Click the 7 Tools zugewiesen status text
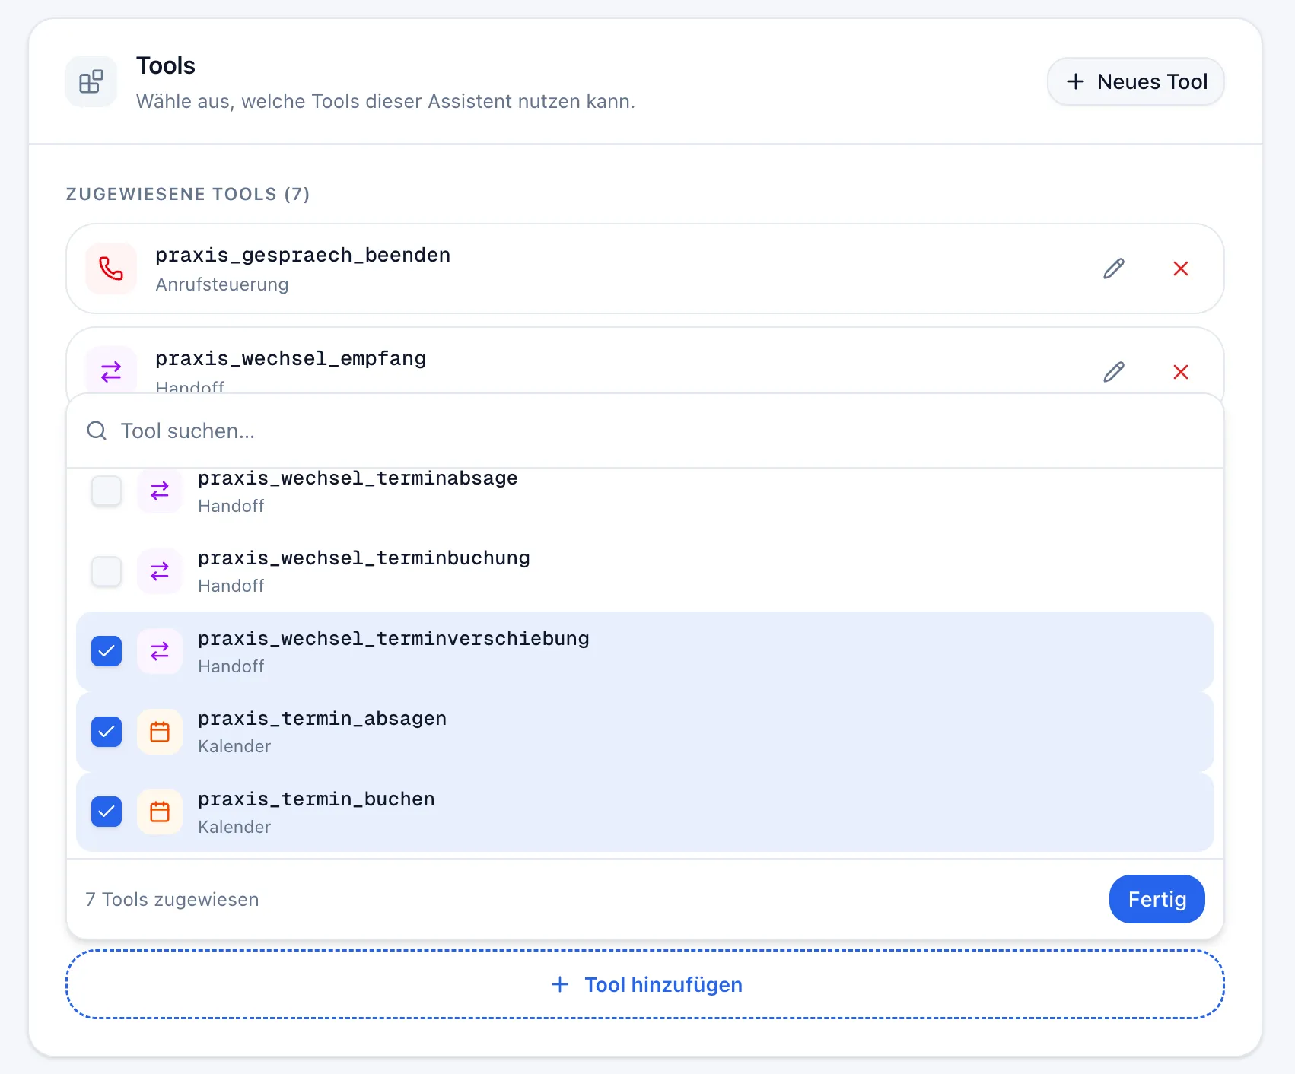 [172, 899]
